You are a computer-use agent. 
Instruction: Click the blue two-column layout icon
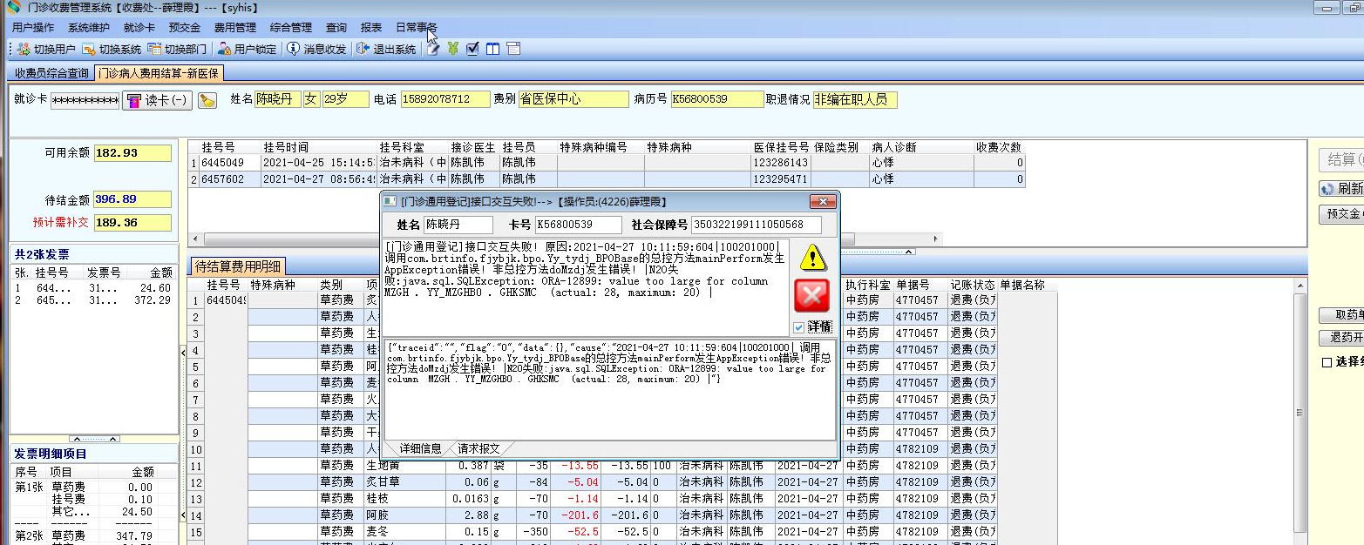(x=492, y=49)
